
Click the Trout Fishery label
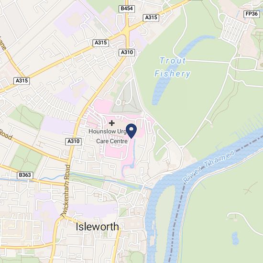pyautogui.click(x=172, y=67)
